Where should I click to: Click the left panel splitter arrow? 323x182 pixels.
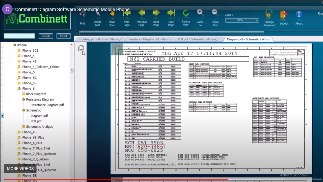[x=2, y=116]
